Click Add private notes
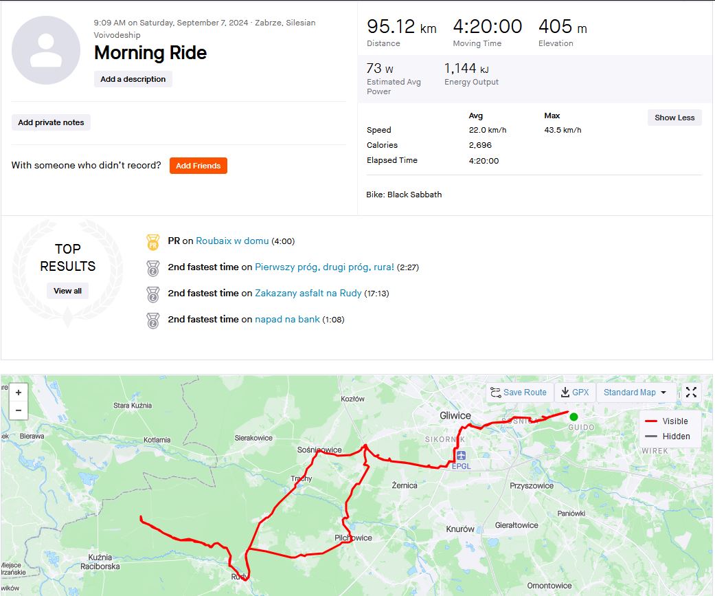The image size is (715, 596). tap(51, 122)
